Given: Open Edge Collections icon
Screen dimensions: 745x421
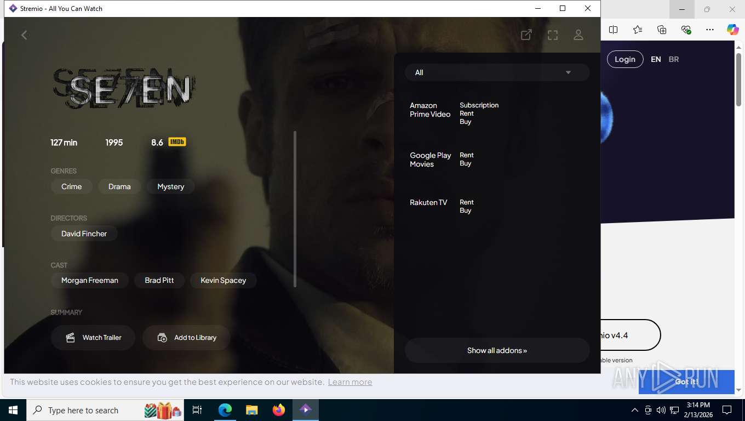Looking at the screenshot, I should (662, 30).
